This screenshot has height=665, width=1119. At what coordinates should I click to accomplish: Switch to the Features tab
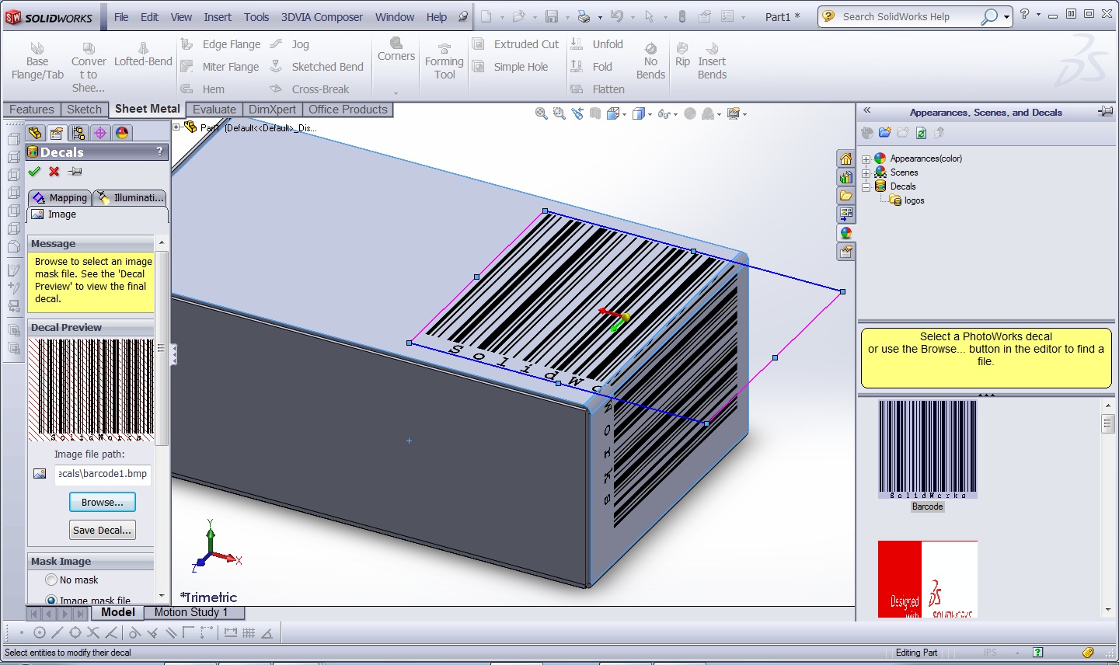pyautogui.click(x=32, y=110)
